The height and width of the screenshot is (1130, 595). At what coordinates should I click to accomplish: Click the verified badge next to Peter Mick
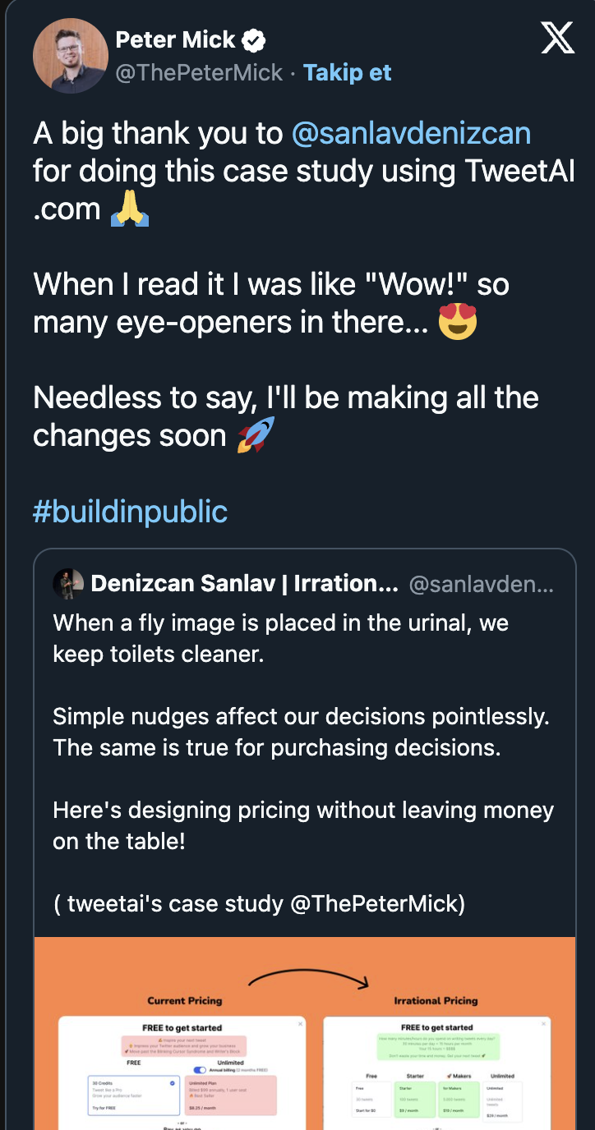point(255,39)
